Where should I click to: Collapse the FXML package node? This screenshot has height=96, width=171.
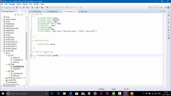click(x=7, y=65)
